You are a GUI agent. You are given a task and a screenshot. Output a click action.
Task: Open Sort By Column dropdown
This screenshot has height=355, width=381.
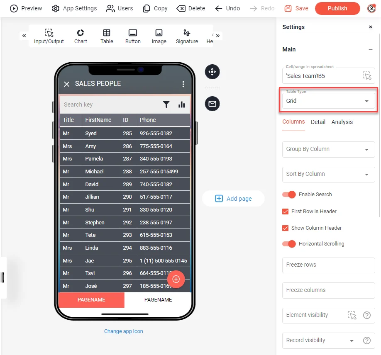click(328, 174)
